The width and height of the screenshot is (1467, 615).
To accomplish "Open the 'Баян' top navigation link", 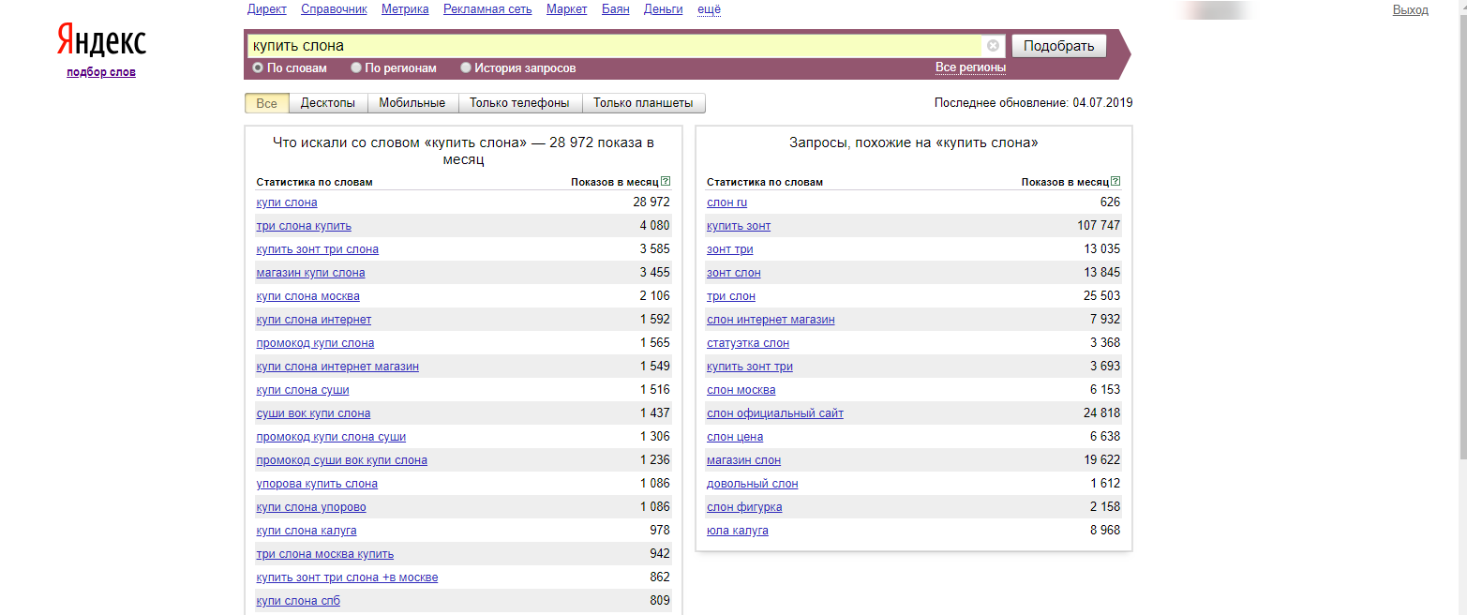I will 616,9.
